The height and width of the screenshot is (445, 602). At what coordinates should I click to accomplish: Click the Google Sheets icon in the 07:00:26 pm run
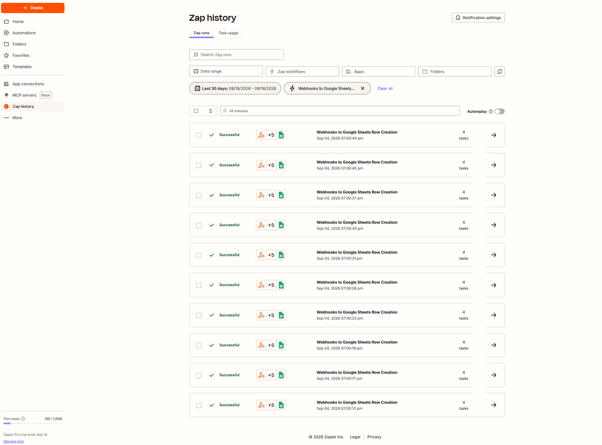(281, 285)
